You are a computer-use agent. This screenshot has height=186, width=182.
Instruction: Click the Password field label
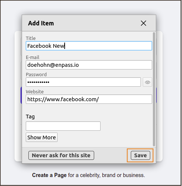[x=36, y=75]
